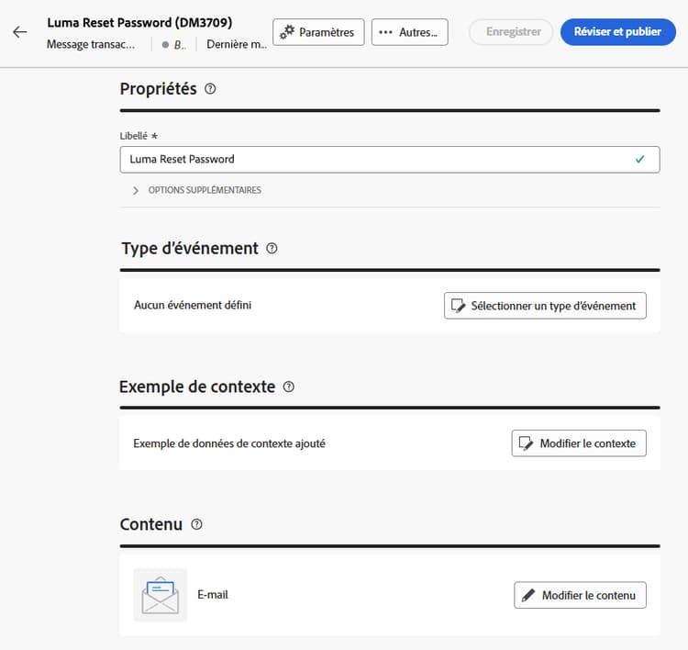Open Paramètres with the gear button
Image resolution: width=688 pixels, height=650 pixels.
318,32
